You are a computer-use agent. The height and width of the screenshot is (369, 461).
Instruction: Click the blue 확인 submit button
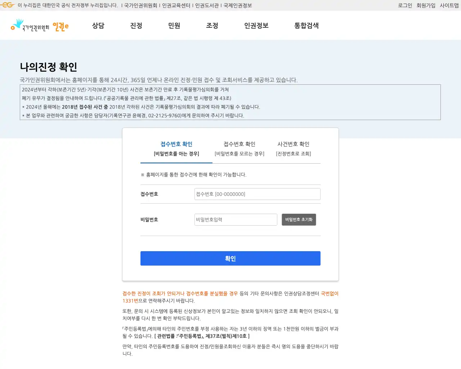(x=230, y=258)
